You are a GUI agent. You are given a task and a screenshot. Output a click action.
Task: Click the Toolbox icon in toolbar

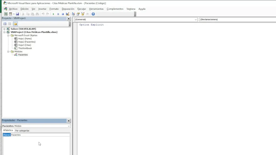pyautogui.click(x=88, y=14)
